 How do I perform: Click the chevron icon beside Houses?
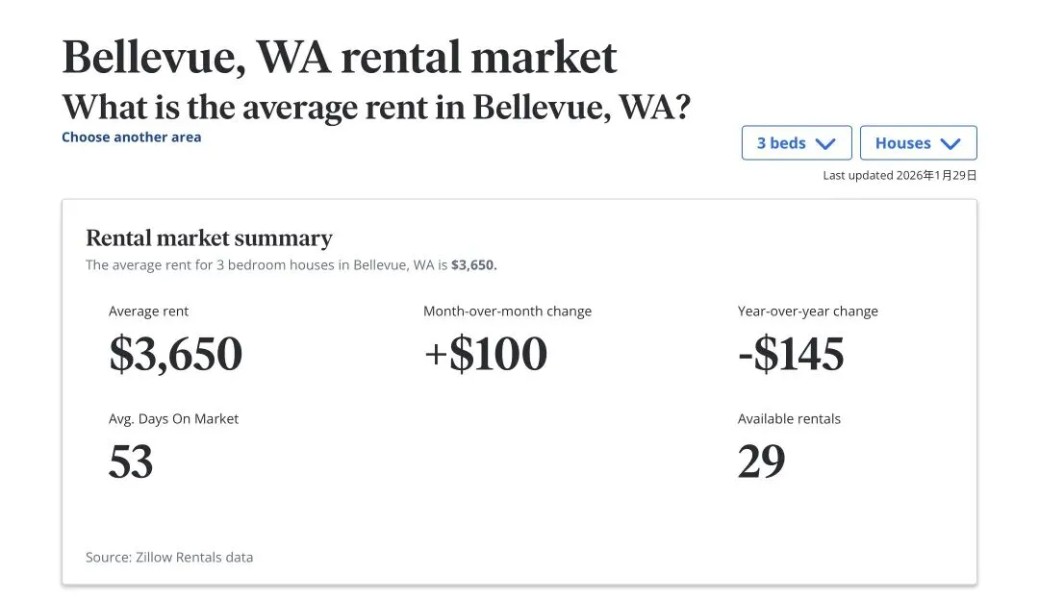pos(950,143)
